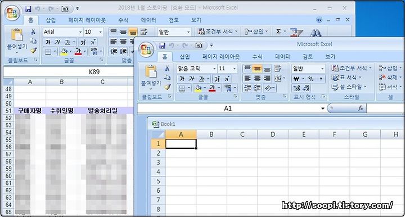This screenshot has height=217, width=405.
Task: Toggle italic 가 in the front window
Action: (x=191, y=79)
